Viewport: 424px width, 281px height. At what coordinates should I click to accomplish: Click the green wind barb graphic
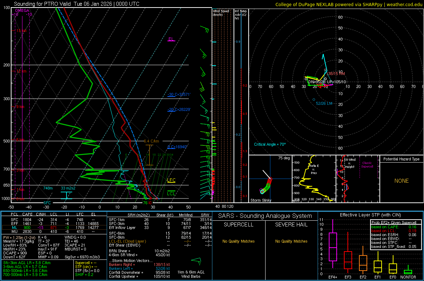click(x=196, y=261)
